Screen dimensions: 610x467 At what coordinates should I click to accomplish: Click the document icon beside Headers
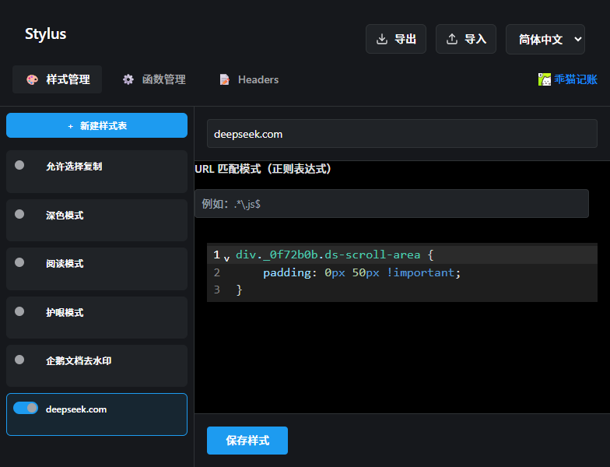[224, 79]
